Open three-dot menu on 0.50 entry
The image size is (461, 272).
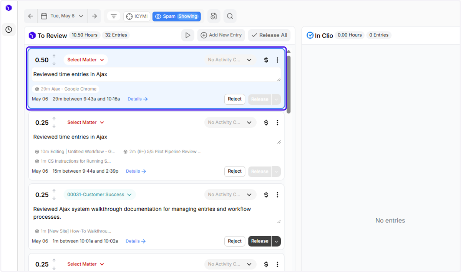(277, 60)
